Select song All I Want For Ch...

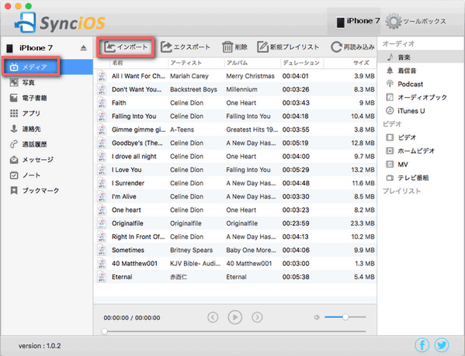(x=138, y=76)
